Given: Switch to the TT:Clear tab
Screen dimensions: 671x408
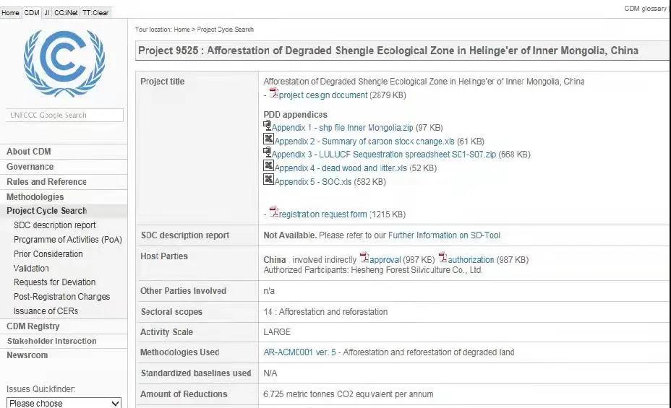Looking at the screenshot, I should (95, 12).
